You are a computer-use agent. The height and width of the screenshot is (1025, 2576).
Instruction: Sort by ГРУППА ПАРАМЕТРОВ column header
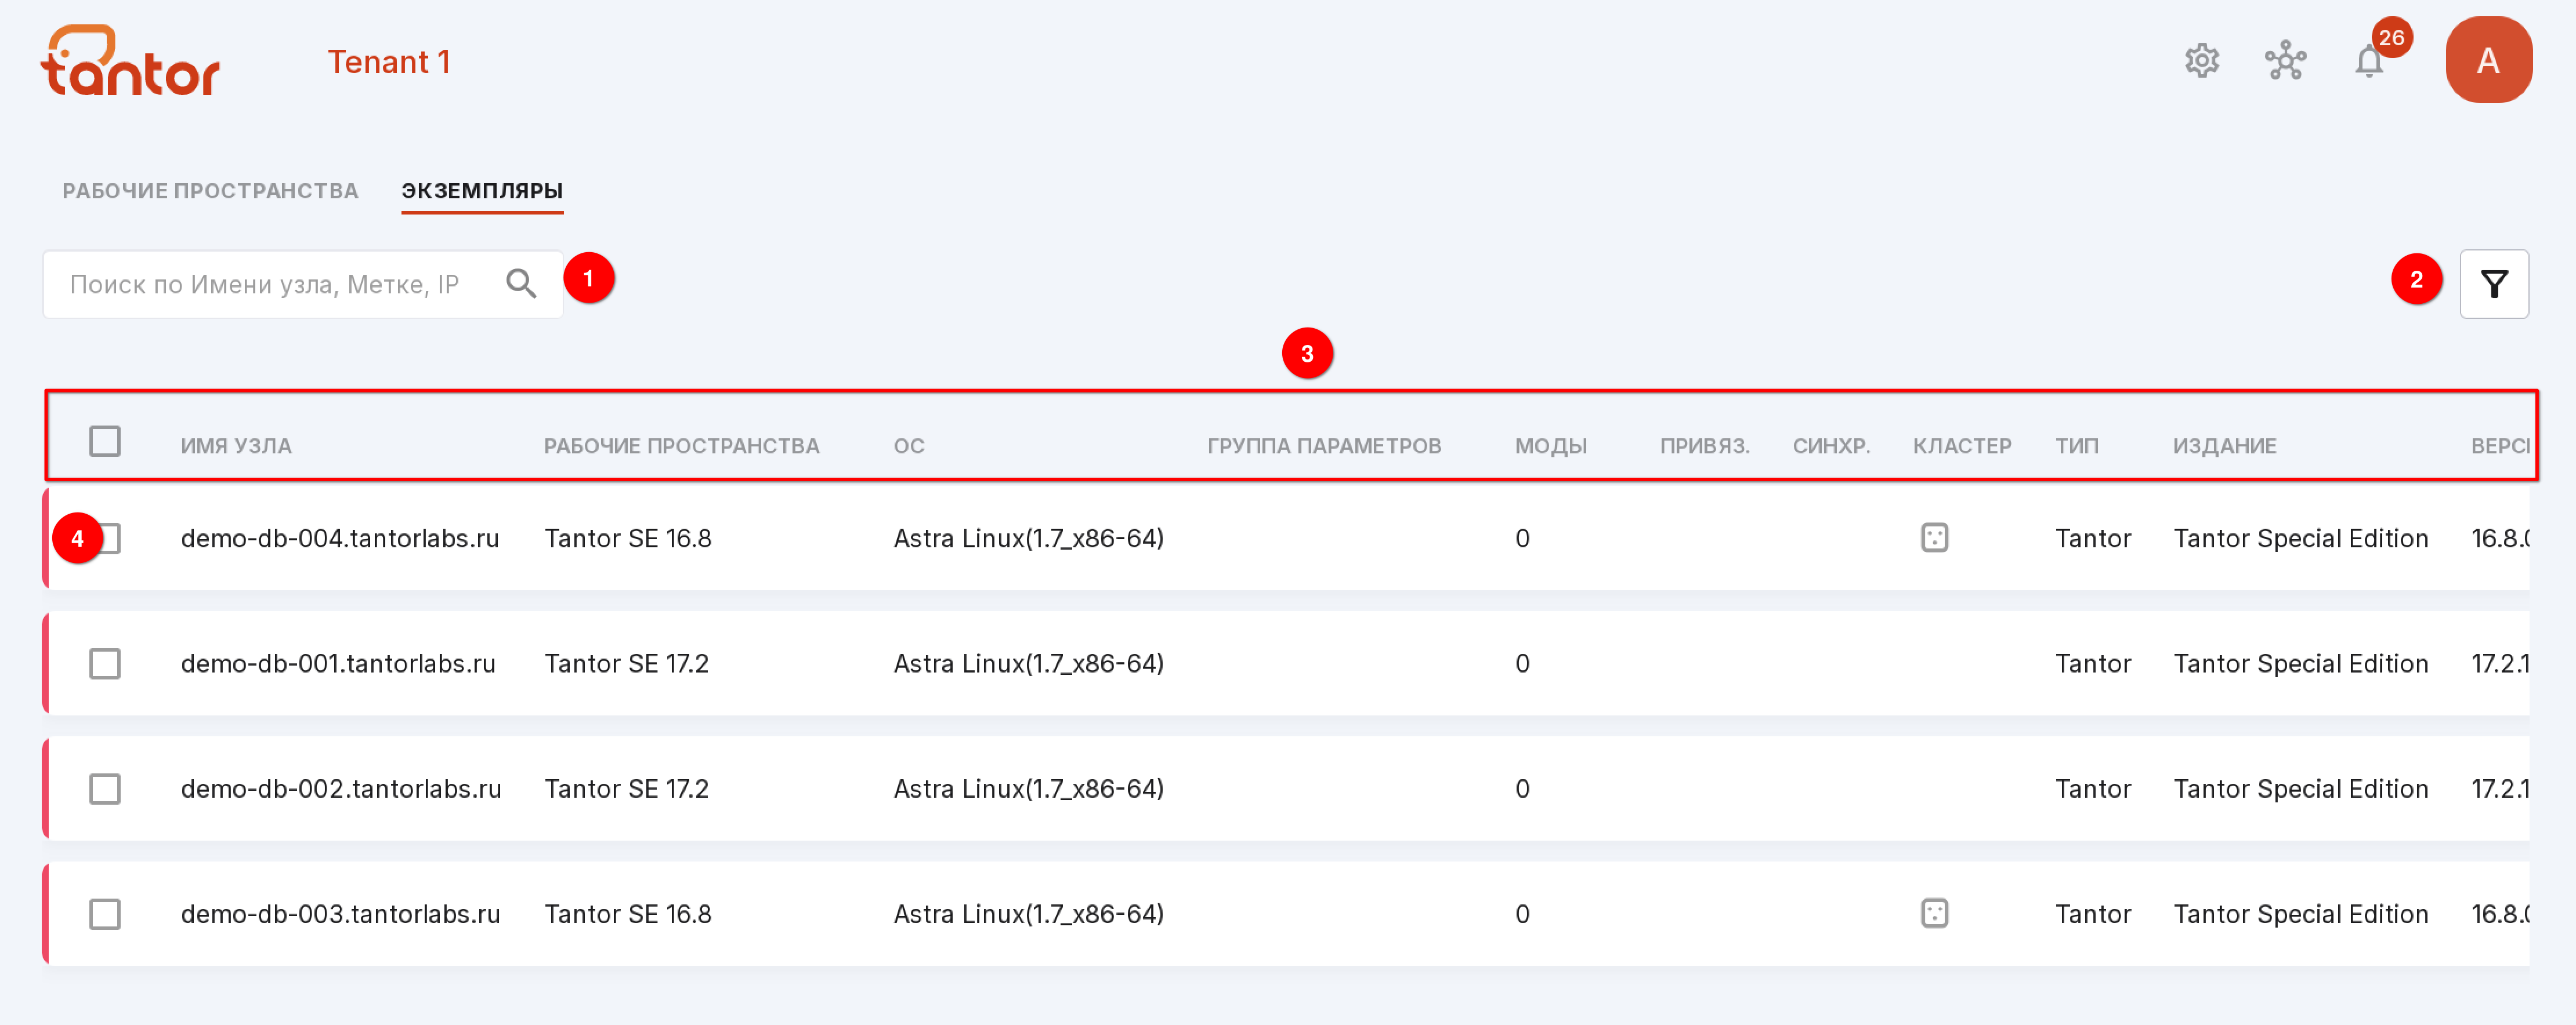click(x=1324, y=446)
